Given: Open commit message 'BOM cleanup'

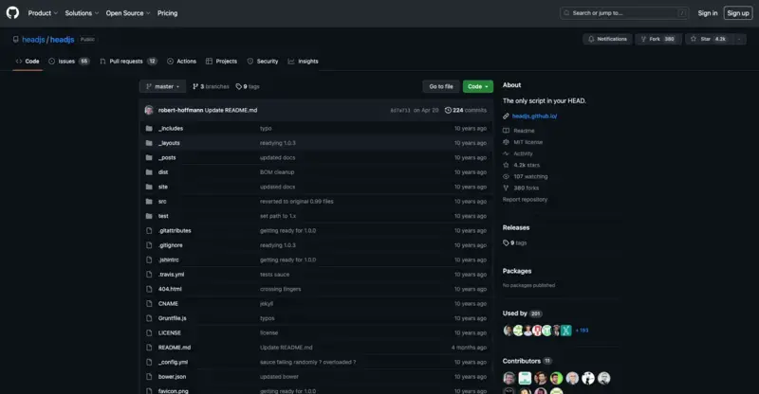Looking at the screenshot, I should [x=277, y=172].
